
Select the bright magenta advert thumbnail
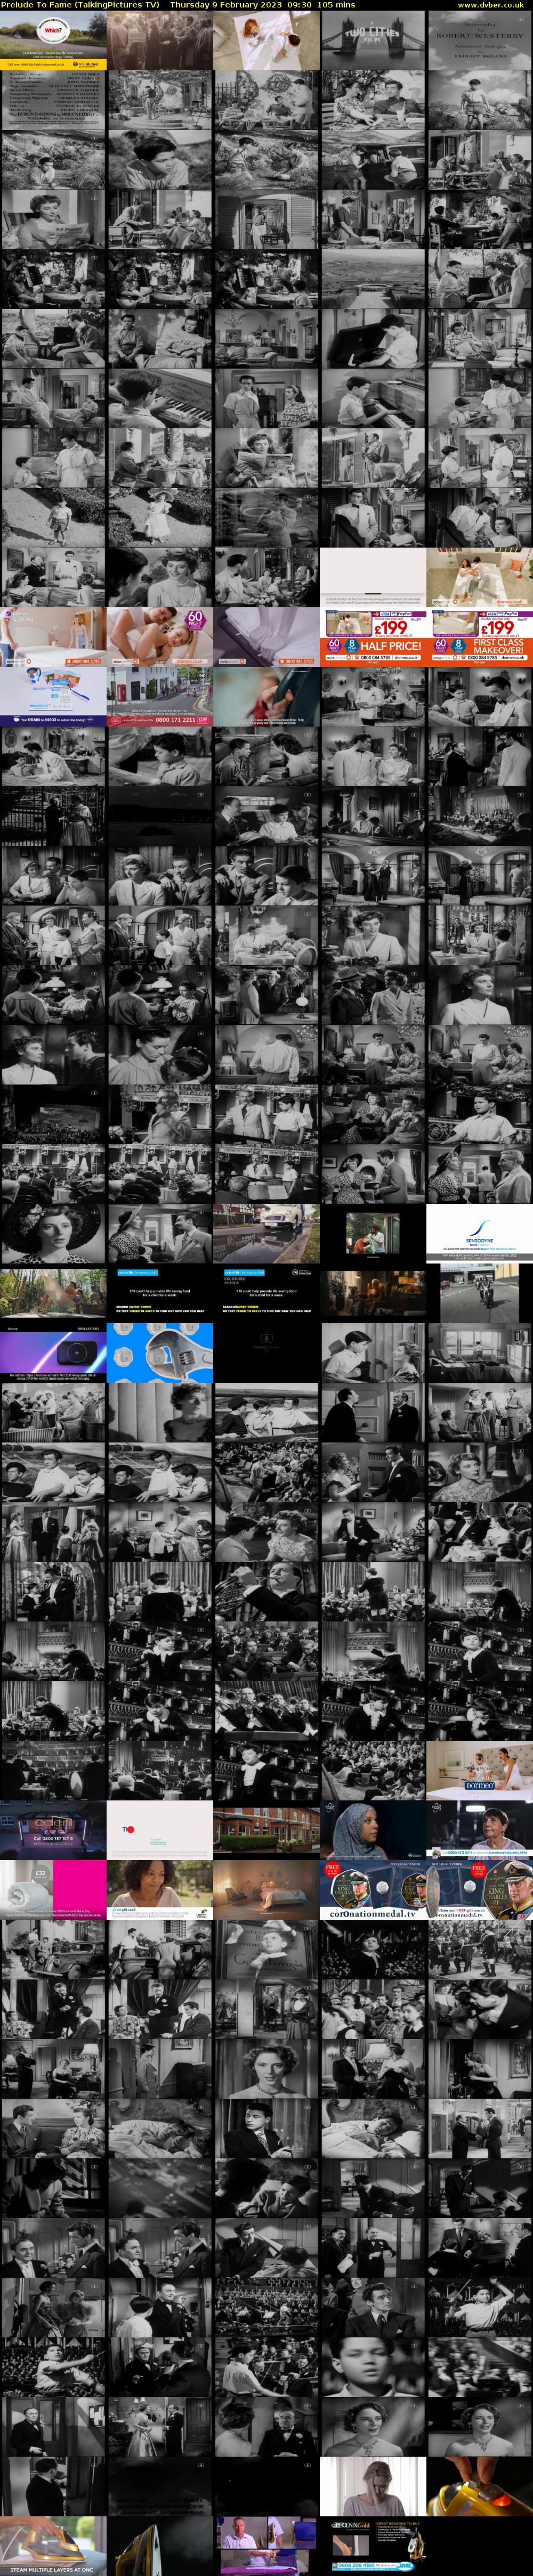(53, 1890)
